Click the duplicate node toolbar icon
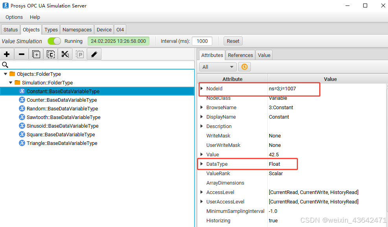The image size is (388, 227). [36, 54]
